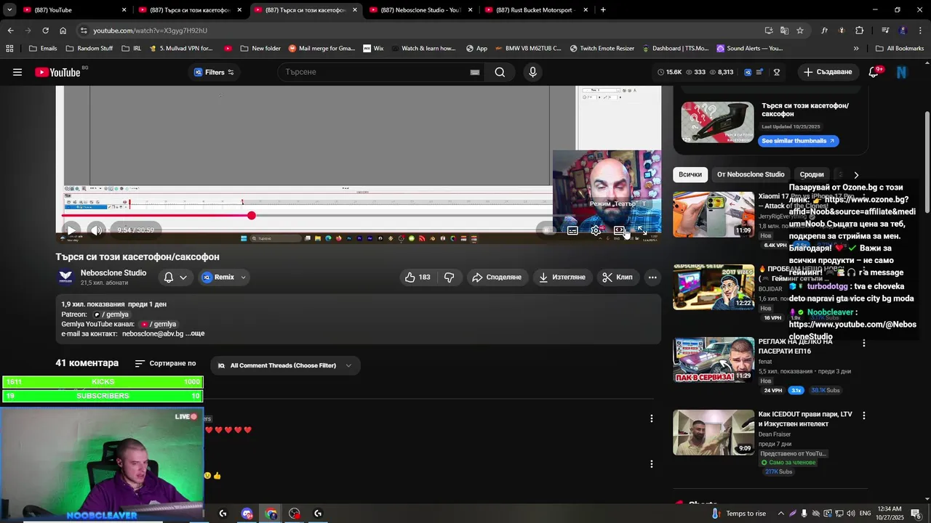Select the Сродни filter chip
Screen dimensions: 931x523
[812, 174]
